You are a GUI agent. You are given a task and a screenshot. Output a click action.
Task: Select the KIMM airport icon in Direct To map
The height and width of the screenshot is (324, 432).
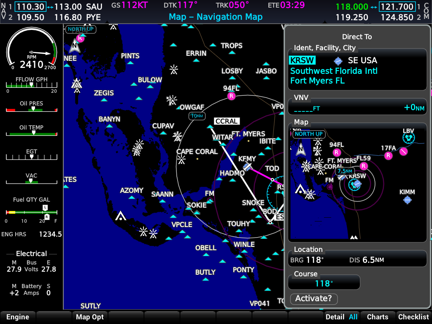click(x=407, y=200)
